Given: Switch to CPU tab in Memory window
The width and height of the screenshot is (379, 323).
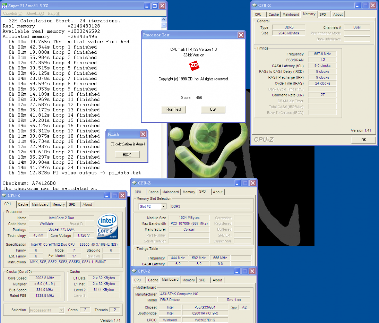Looking at the screenshot, I should click(258, 15).
